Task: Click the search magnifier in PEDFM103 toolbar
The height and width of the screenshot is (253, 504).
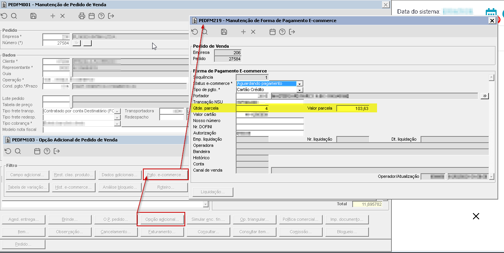Action: pyautogui.click(x=18, y=151)
